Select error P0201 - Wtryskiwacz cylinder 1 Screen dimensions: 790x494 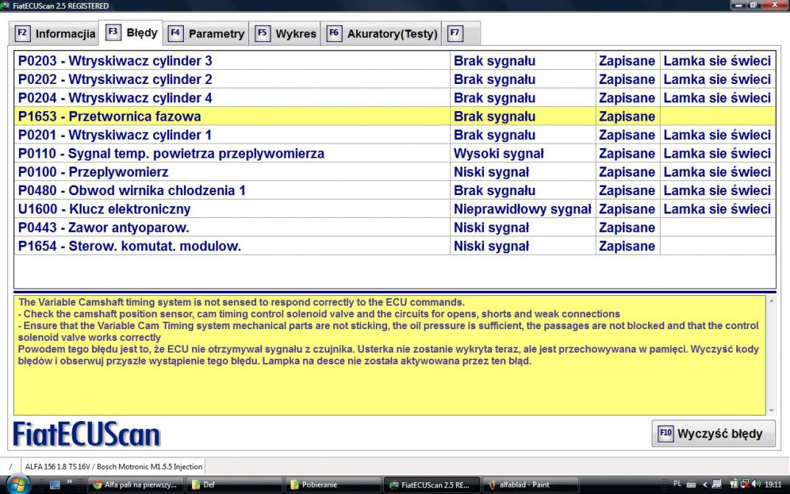394,135
